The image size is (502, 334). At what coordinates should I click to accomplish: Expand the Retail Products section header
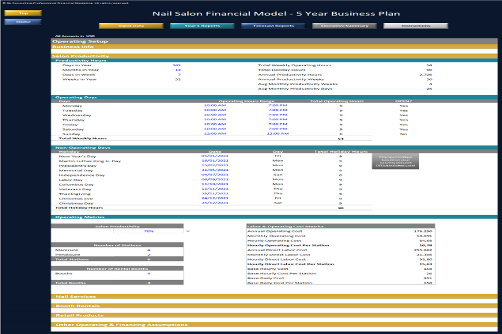click(x=274, y=315)
